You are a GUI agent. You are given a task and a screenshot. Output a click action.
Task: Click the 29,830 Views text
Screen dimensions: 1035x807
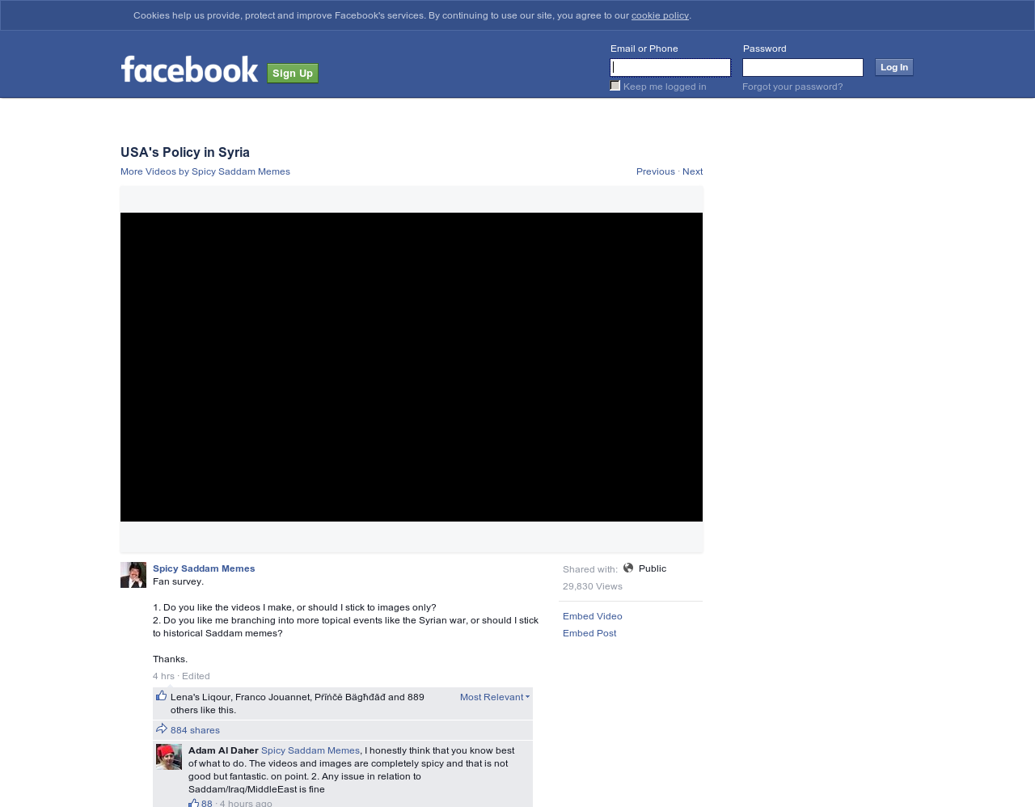pos(593,586)
